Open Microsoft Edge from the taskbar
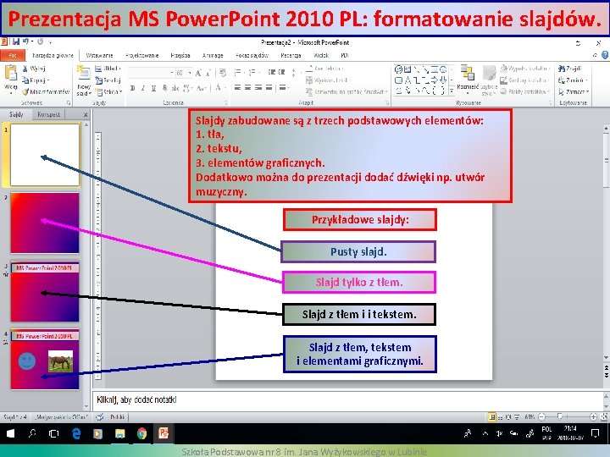610x457 pixels. coord(76,433)
